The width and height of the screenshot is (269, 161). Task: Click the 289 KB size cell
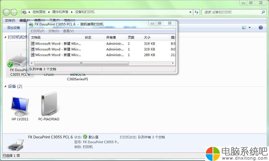coord(149,55)
